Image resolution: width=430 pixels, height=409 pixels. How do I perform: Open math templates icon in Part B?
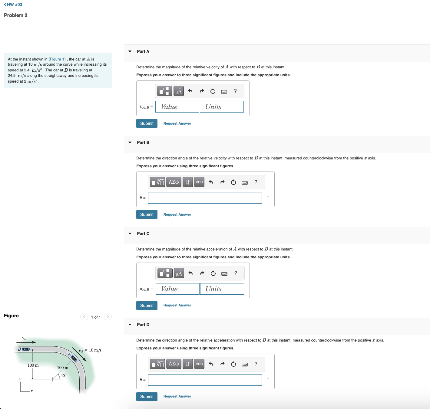tap(157, 182)
